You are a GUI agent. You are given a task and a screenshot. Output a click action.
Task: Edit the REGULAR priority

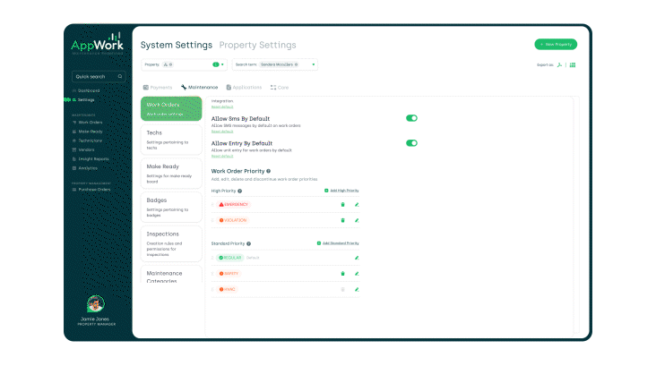356,258
